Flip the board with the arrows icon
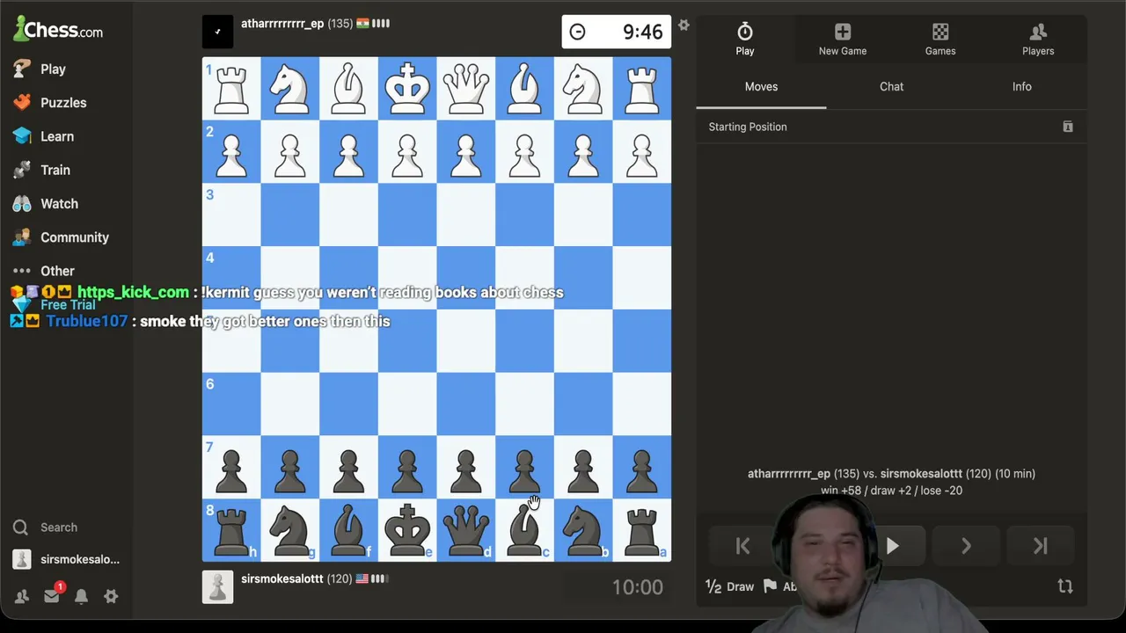This screenshot has height=633, width=1126. click(1065, 586)
